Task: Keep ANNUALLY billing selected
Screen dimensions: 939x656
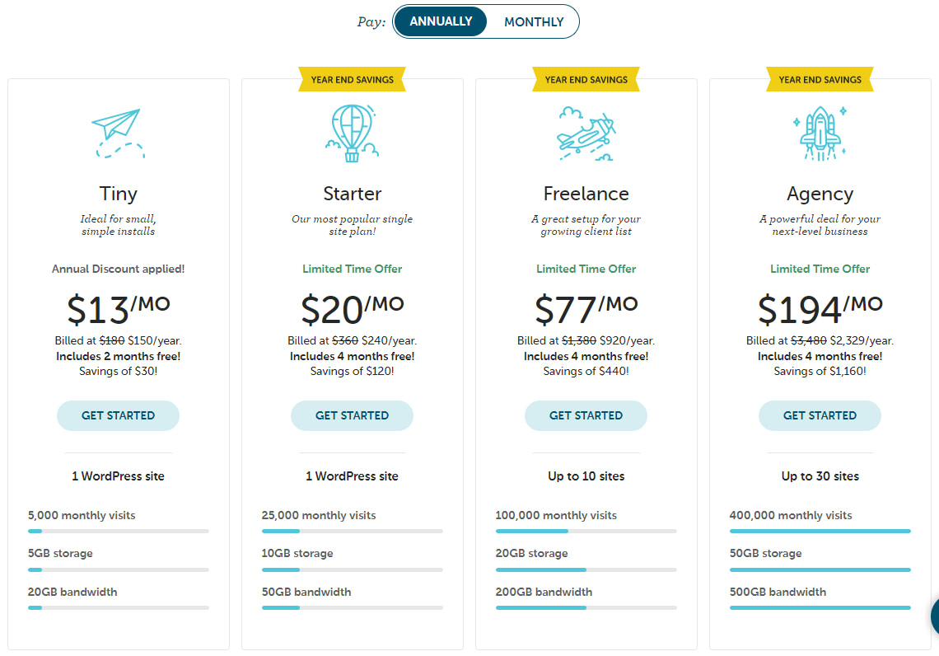Action: (440, 21)
